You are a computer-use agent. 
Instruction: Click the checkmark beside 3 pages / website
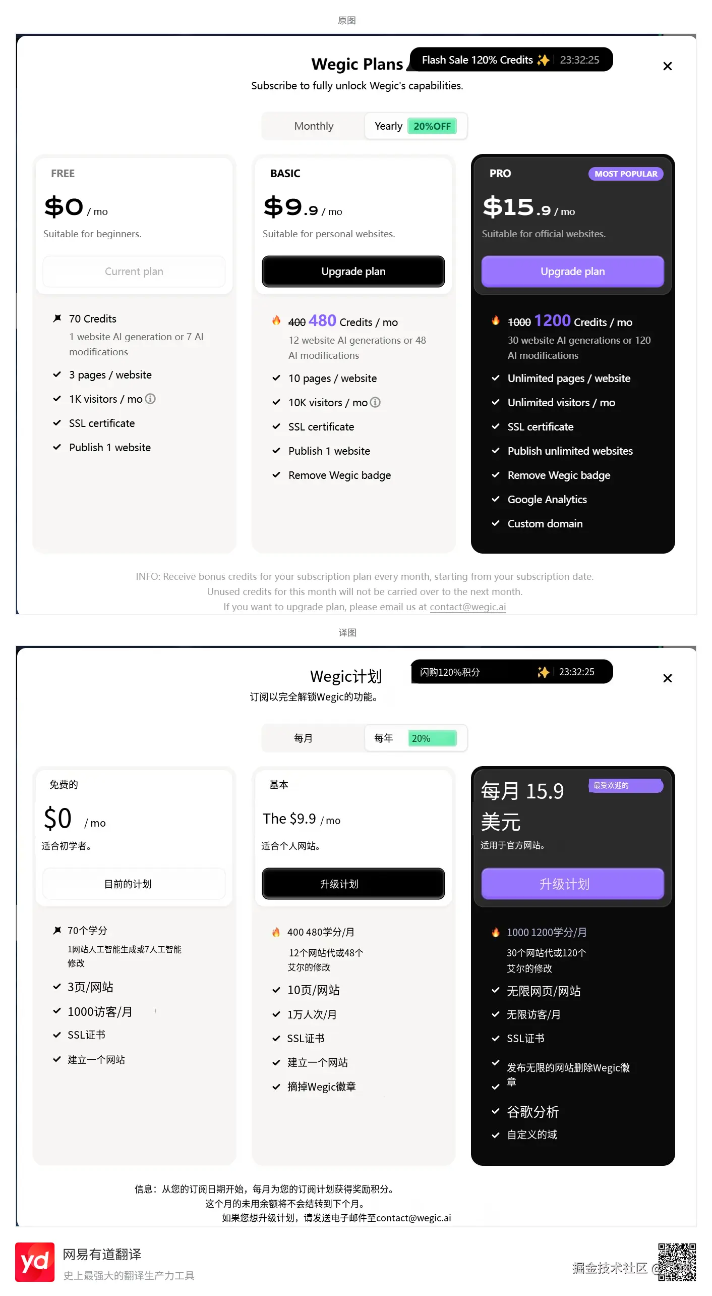[57, 374]
